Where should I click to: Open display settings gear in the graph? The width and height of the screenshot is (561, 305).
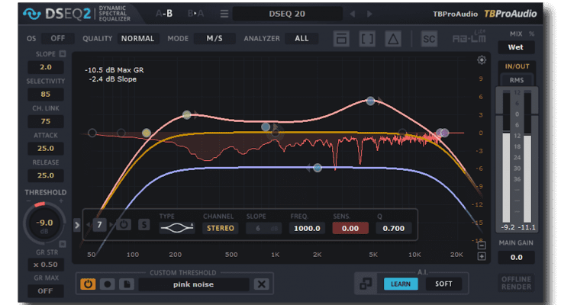pyautogui.click(x=482, y=60)
